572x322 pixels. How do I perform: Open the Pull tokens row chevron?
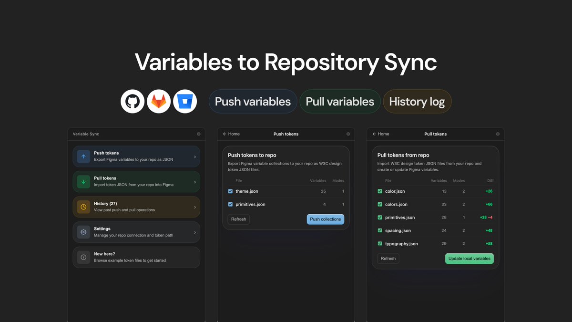[194, 182]
